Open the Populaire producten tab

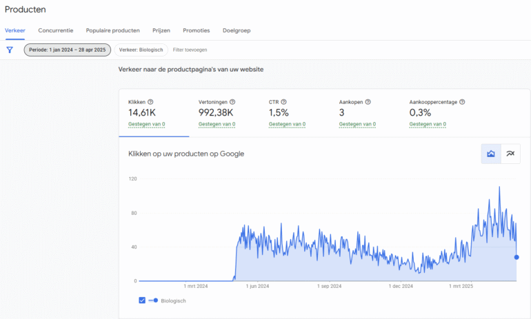click(113, 30)
